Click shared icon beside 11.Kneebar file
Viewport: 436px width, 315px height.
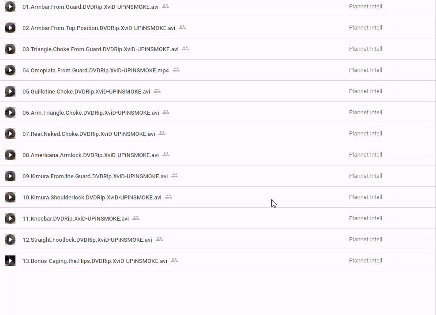(x=136, y=218)
